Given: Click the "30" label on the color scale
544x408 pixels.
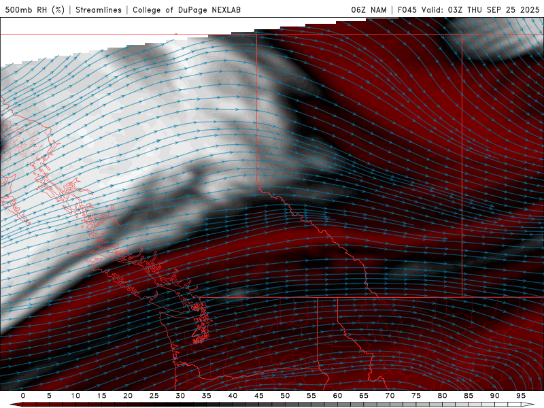Looking at the screenshot, I should pos(180,396).
